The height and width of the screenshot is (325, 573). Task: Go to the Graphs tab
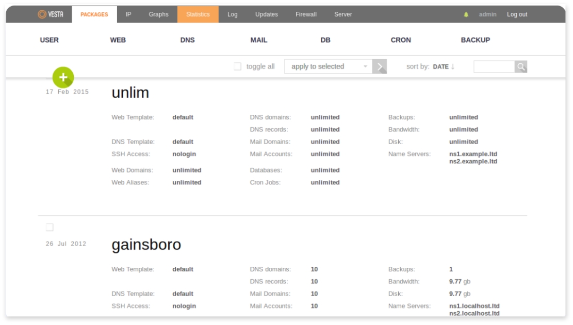coord(158,14)
